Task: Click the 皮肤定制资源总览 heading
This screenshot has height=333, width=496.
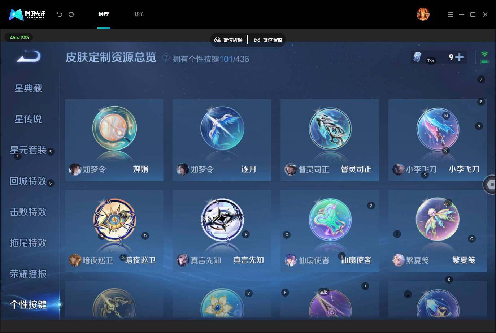Action: [111, 57]
